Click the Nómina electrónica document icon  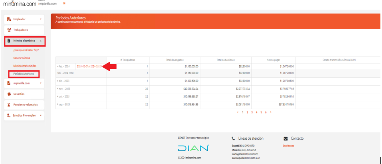coord(9,41)
